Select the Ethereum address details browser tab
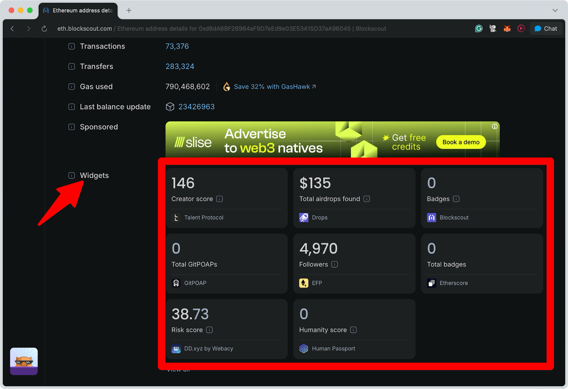This screenshot has width=568, height=389. point(78,10)
